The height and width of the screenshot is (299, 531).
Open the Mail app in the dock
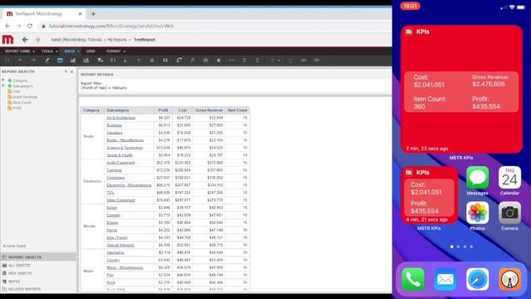pos(446,279)
